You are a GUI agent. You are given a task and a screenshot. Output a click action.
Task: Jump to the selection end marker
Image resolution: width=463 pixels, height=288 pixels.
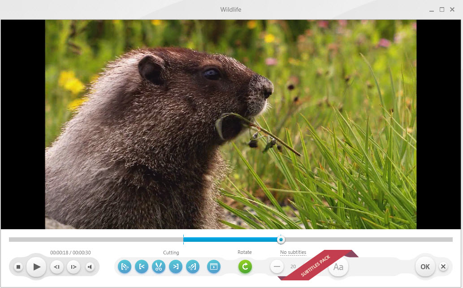point(176,267)
